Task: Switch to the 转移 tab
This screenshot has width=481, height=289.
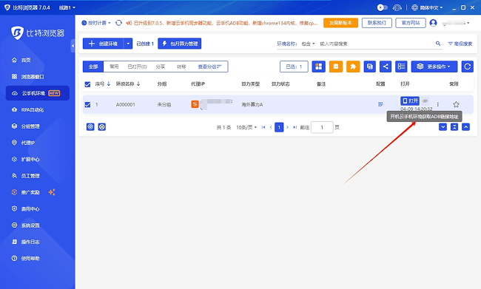Action: point(181,67)
